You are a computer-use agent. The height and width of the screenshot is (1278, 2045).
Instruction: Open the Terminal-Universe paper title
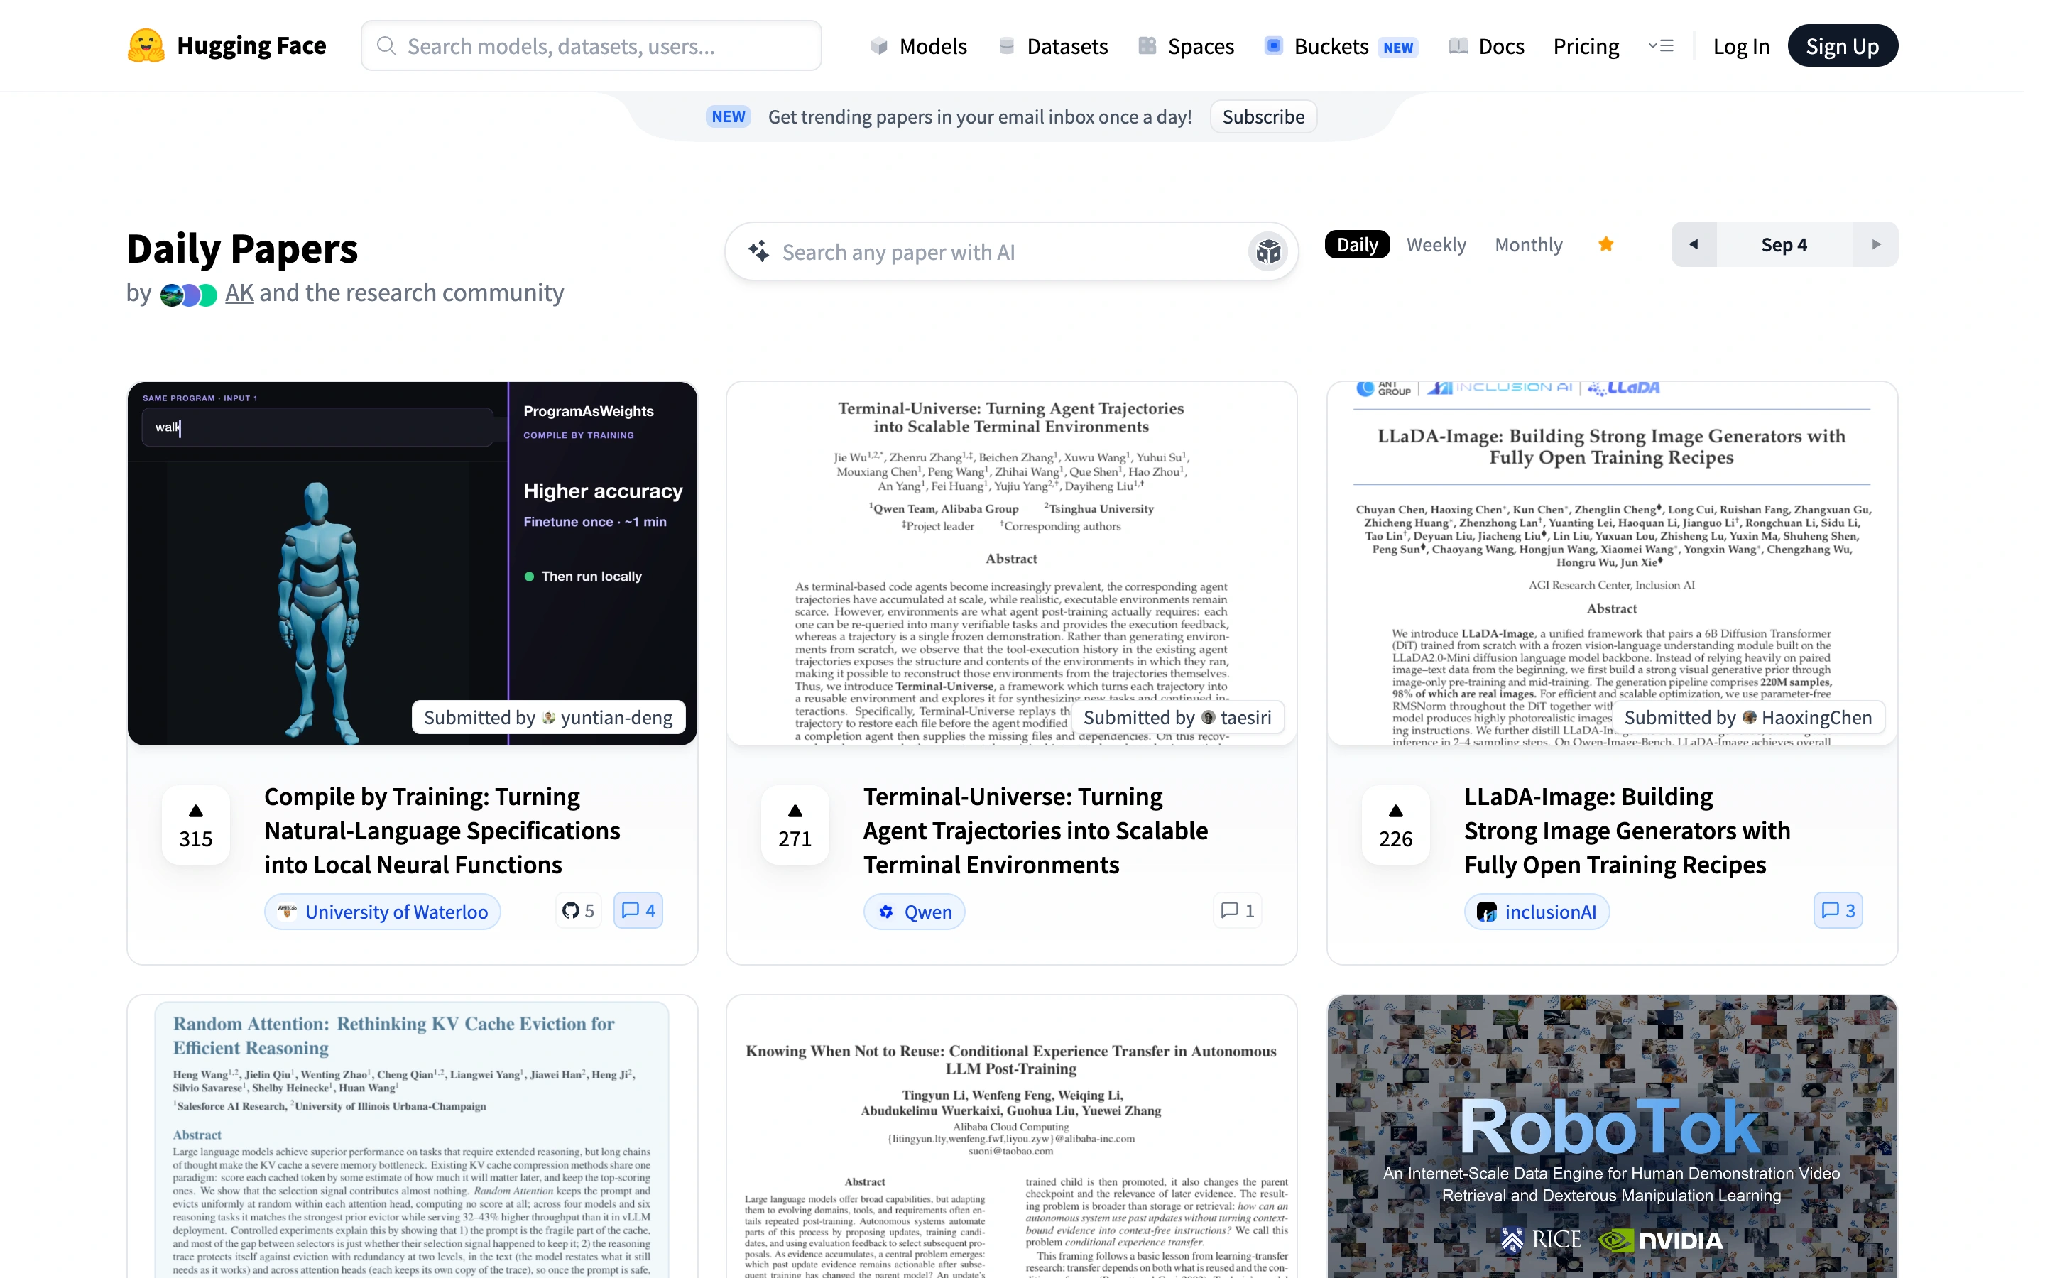[1035, 831]
